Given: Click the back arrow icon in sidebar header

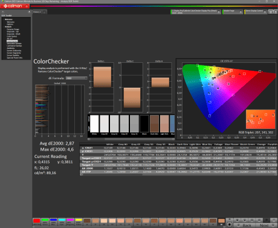Looking at the screenshot, I should tap(3, 12).
